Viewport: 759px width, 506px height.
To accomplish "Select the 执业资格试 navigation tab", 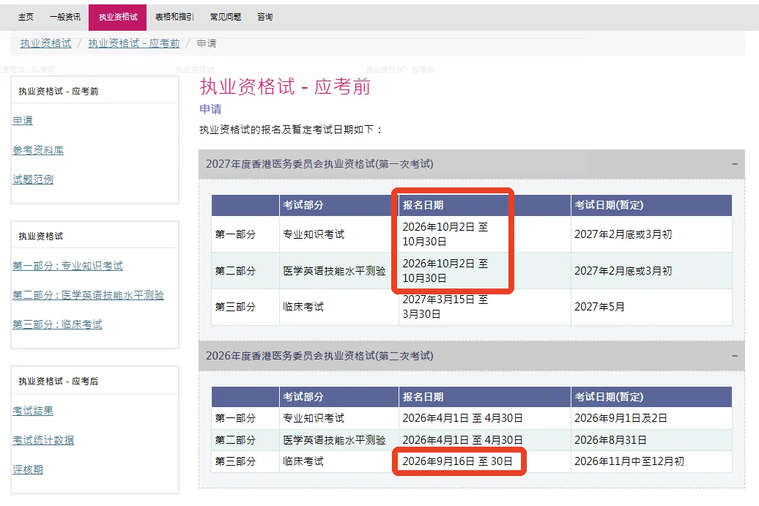I will point(118,17).
